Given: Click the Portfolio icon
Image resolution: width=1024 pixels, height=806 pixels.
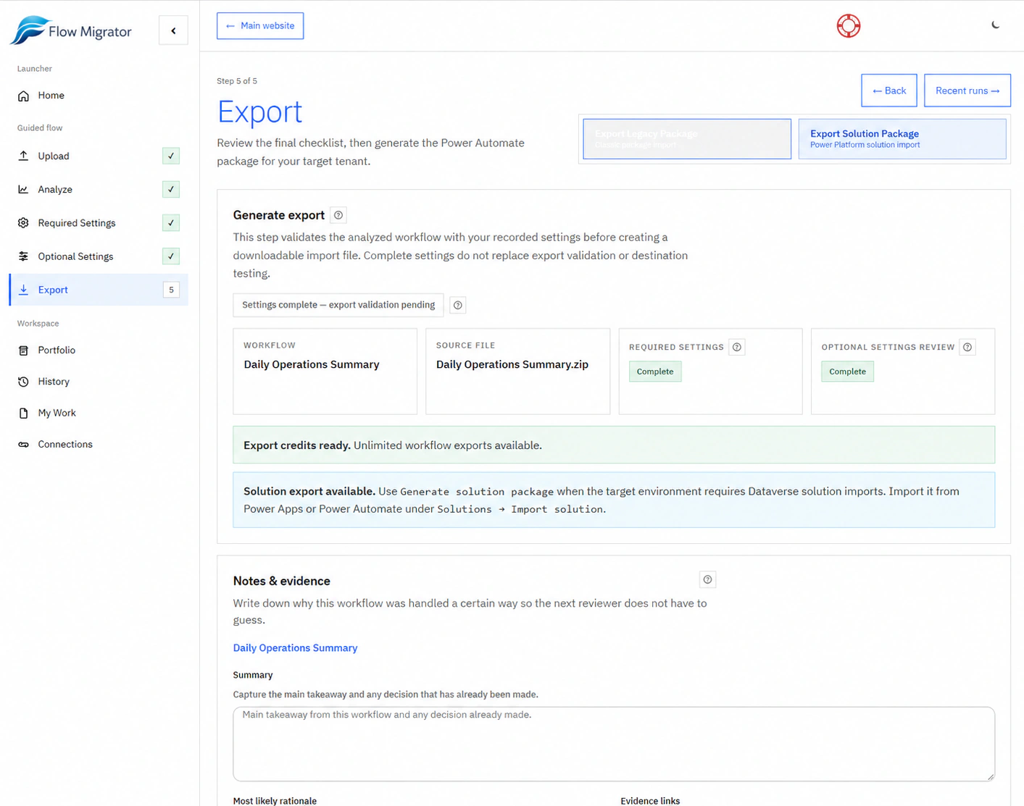Looking at the screenshot, I should 23,350.
